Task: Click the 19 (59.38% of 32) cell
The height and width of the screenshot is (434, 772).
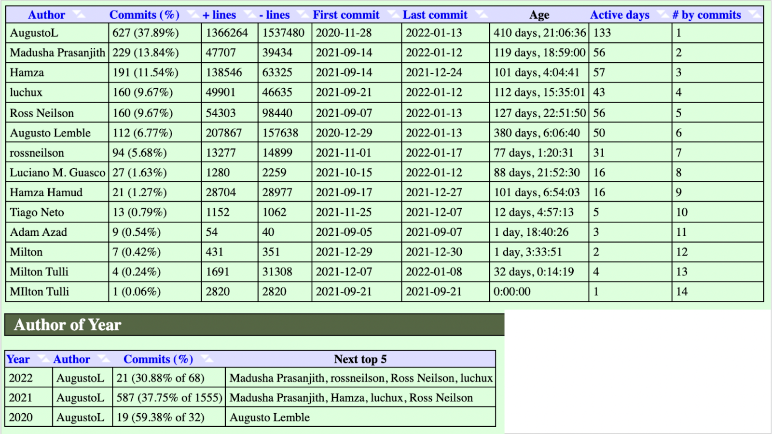Action: pyautogui.click(x=169, y=418)
